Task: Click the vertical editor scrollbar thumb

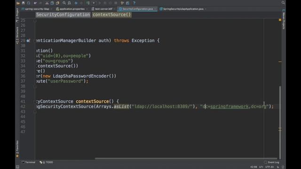Action: click(280, 122)
